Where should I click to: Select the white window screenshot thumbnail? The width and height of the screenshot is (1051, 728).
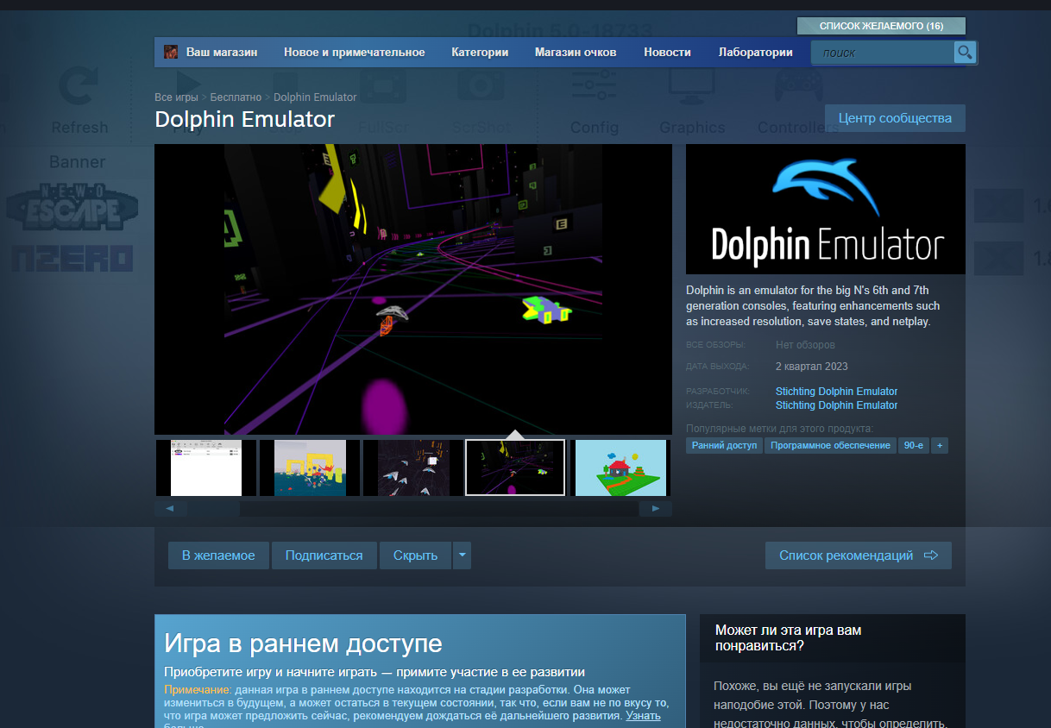[x=206, y=468]
